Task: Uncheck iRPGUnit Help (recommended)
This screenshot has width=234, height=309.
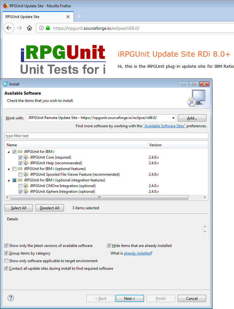Action: coord(20,163)
